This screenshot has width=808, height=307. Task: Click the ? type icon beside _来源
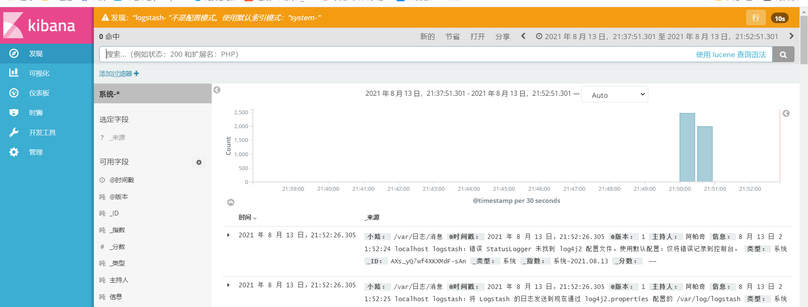pos(102,138)
